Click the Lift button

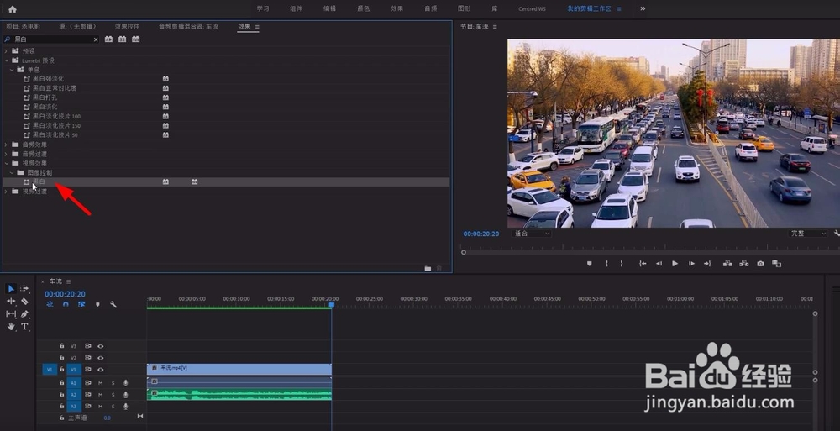pos(727,264)
